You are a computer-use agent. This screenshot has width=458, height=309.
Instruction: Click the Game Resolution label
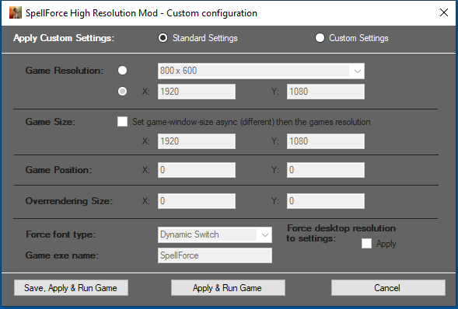point(65,71)
